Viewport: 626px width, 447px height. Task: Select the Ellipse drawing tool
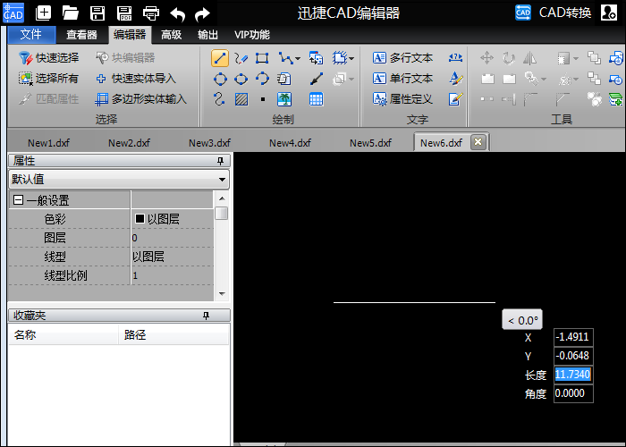tap(241, 79)
